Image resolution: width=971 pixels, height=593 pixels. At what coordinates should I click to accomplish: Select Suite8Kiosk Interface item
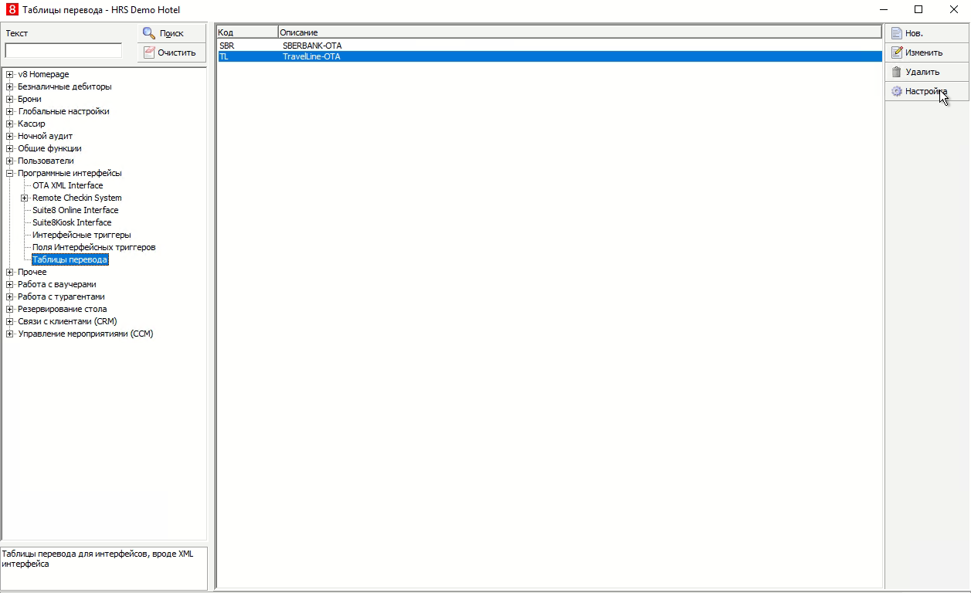point(72,222)
